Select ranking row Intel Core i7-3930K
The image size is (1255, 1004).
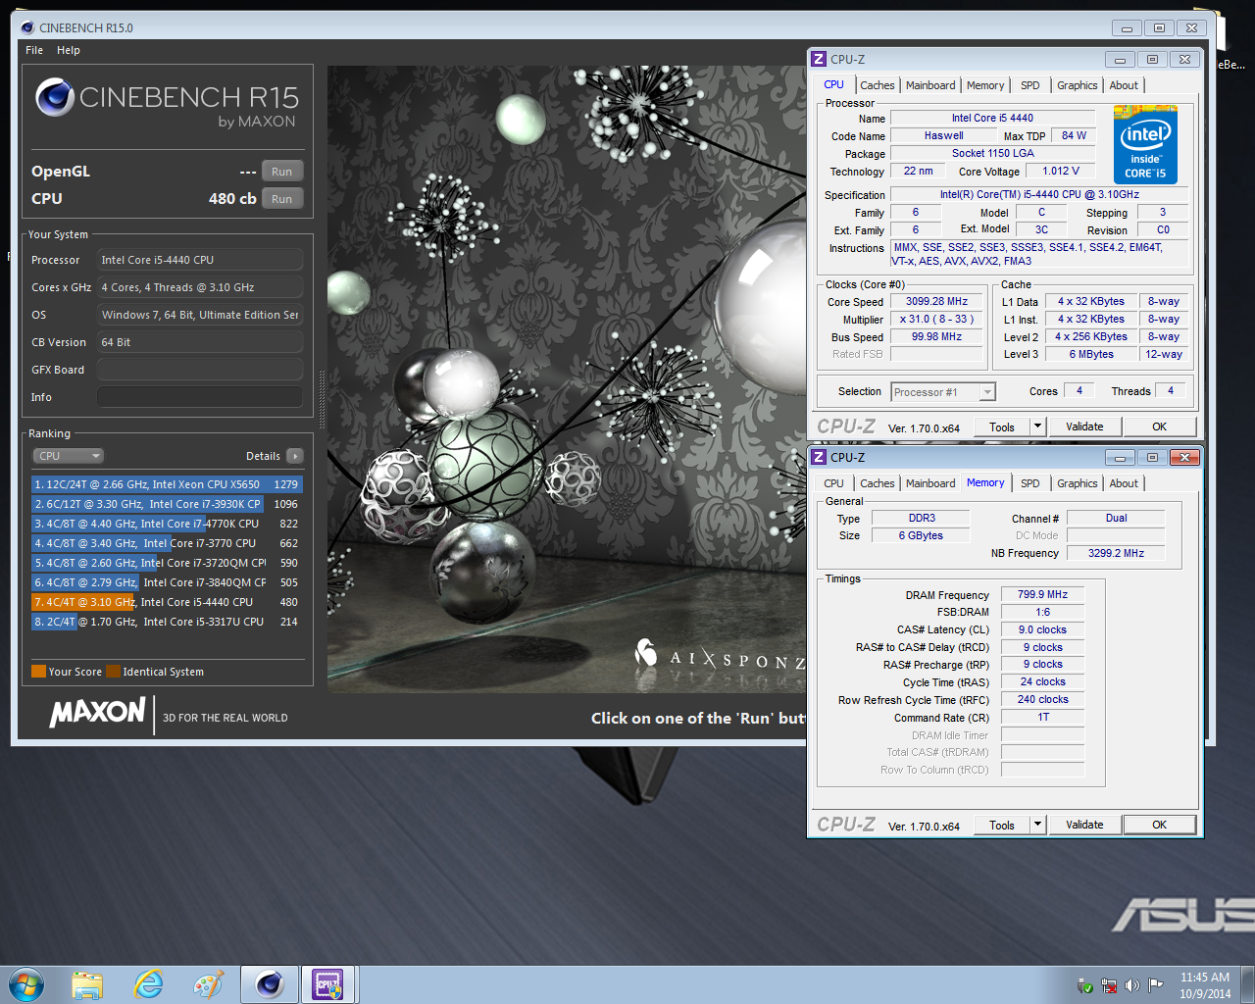coord(167,504)
